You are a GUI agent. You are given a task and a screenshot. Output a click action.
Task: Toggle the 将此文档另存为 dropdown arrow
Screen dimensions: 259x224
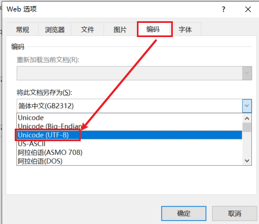point(247,106)
